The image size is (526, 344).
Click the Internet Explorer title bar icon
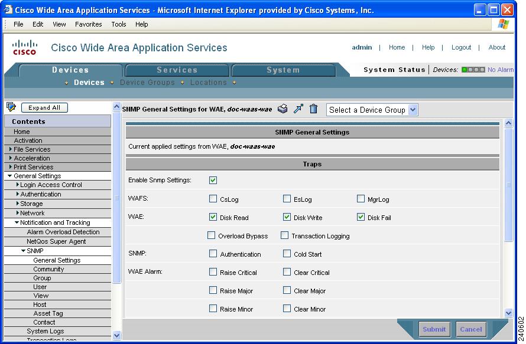(x=8, y=9)
